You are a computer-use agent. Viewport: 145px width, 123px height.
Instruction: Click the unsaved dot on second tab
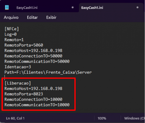tap(138, 7)
